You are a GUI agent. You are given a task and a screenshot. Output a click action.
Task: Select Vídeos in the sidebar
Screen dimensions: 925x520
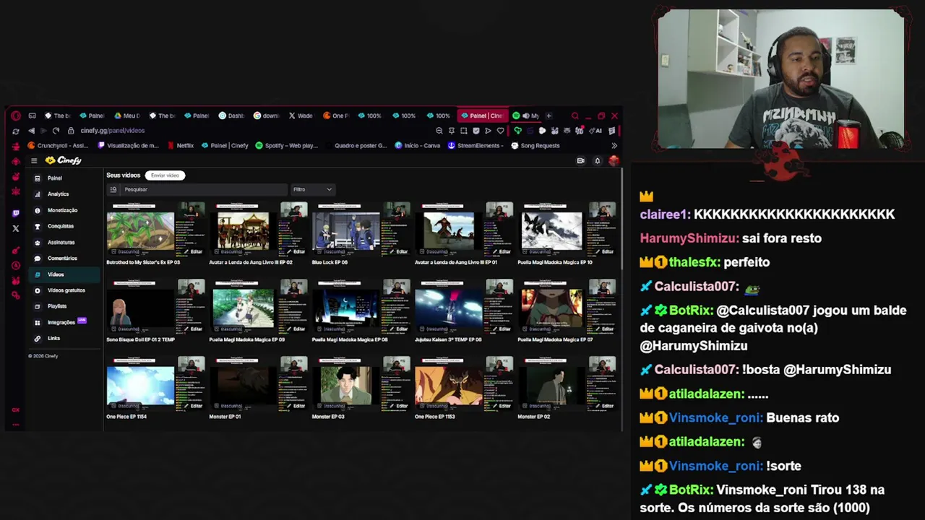pyautogui.click(x=64, y=274)
